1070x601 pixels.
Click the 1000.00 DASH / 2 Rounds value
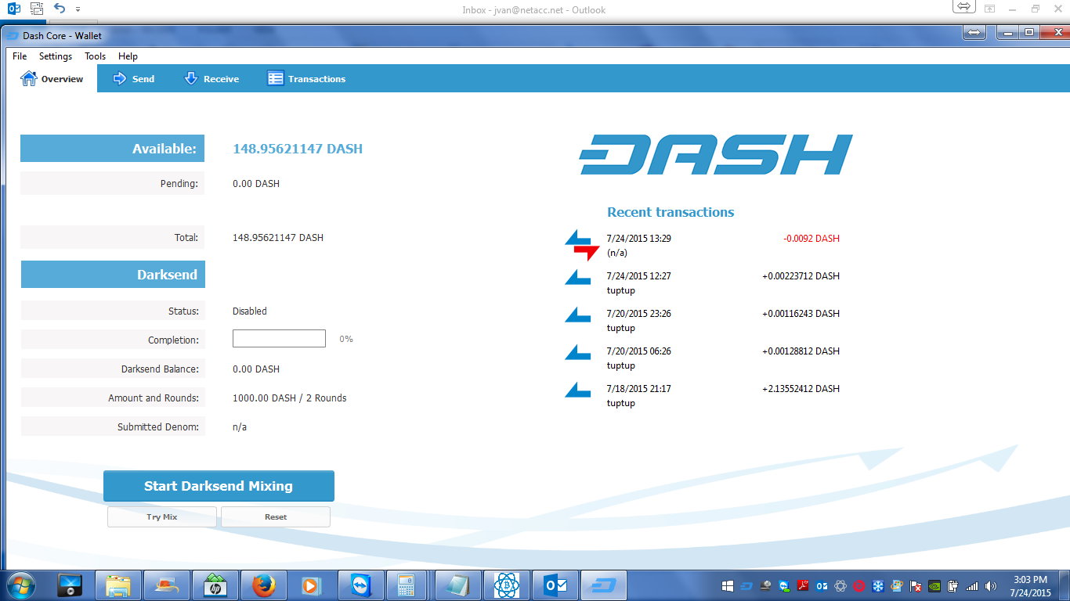tap(290, 398)
